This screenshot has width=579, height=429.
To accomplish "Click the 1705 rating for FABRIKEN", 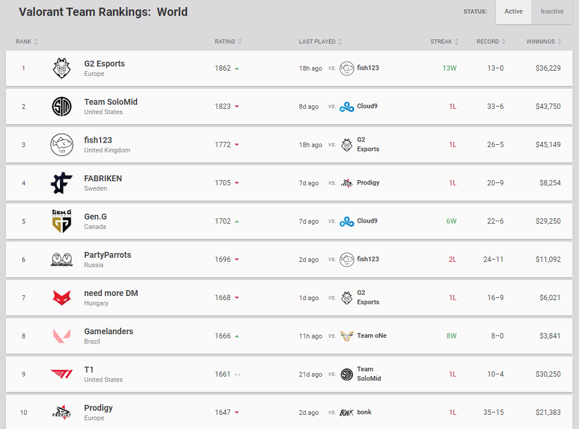I will click(x=222, y=183).
